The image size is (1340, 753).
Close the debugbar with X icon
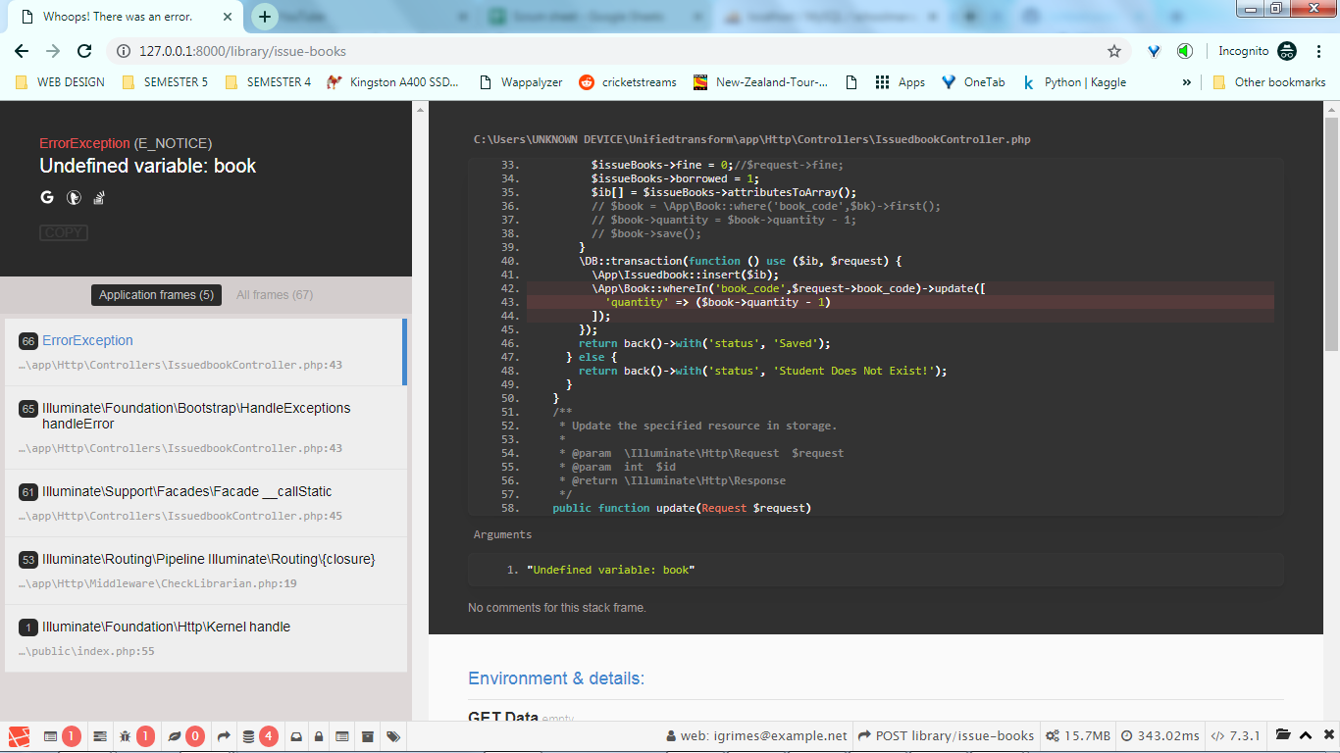coord(1328,735)
